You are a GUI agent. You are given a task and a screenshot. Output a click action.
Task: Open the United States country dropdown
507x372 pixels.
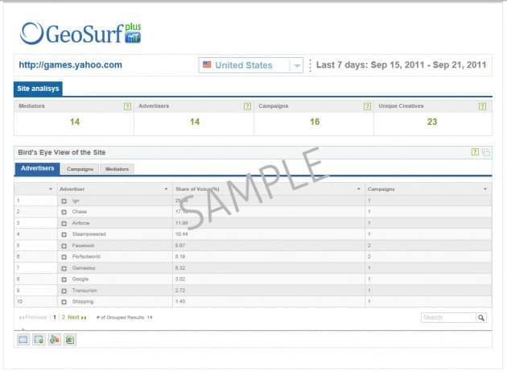point(251,65)
